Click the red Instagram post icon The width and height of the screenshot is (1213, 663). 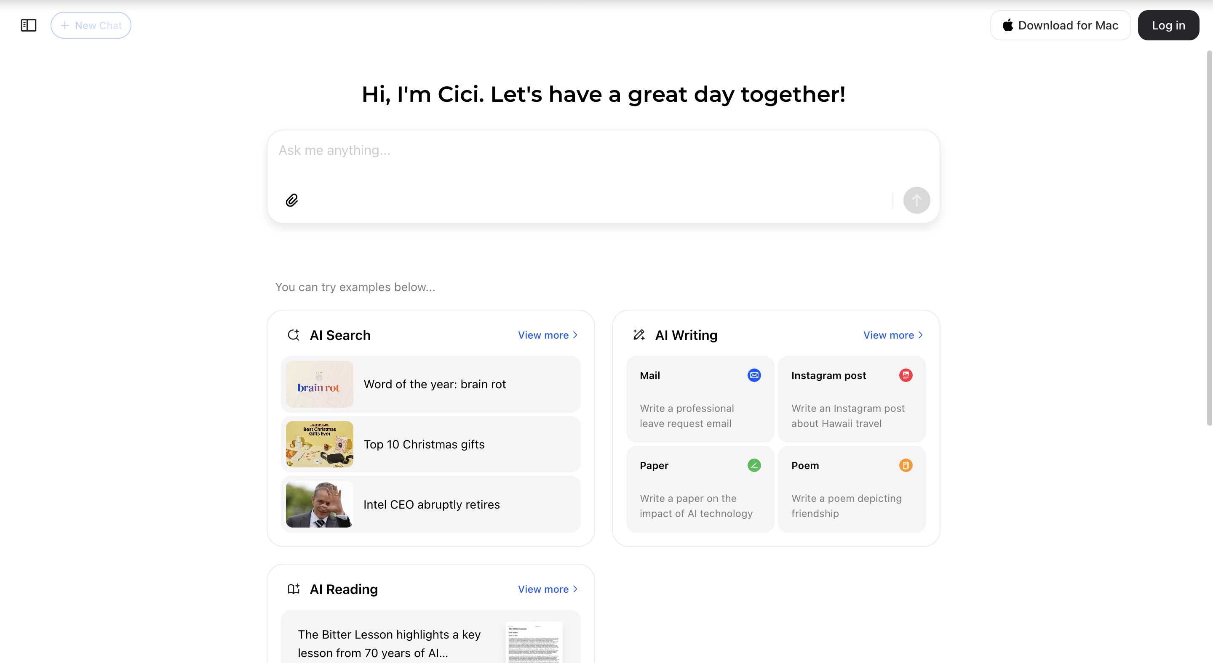click(x=905, y=375)
